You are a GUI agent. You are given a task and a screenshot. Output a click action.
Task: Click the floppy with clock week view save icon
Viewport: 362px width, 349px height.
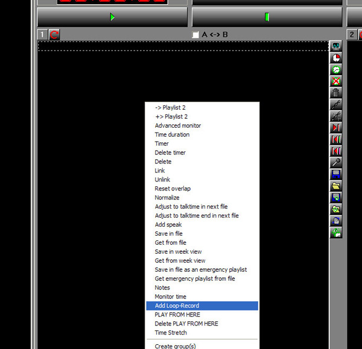336,198
